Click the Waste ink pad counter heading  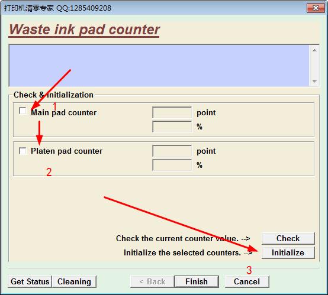tap(84, 30)
